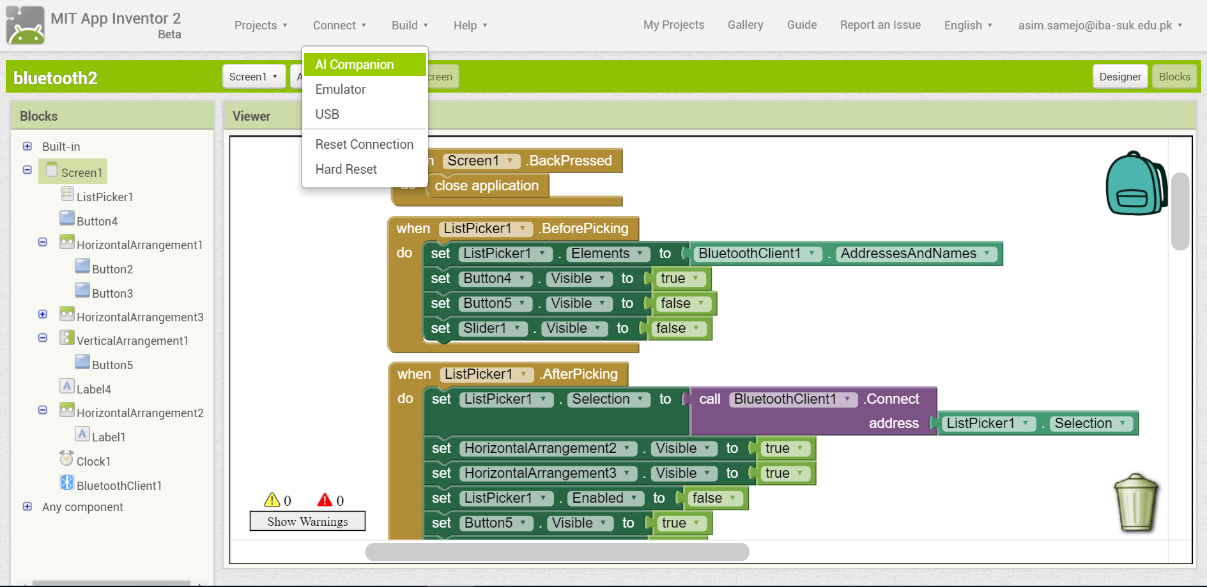Open the Build menu

point(410,26)
